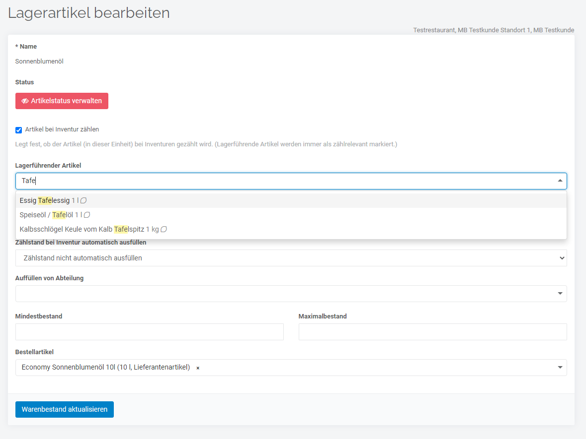Viewport: 586px width, 439px height.
Task: Expand the Bestellartikel dropdown arrow
Action: pyautogui.click(x=560, y=368)
